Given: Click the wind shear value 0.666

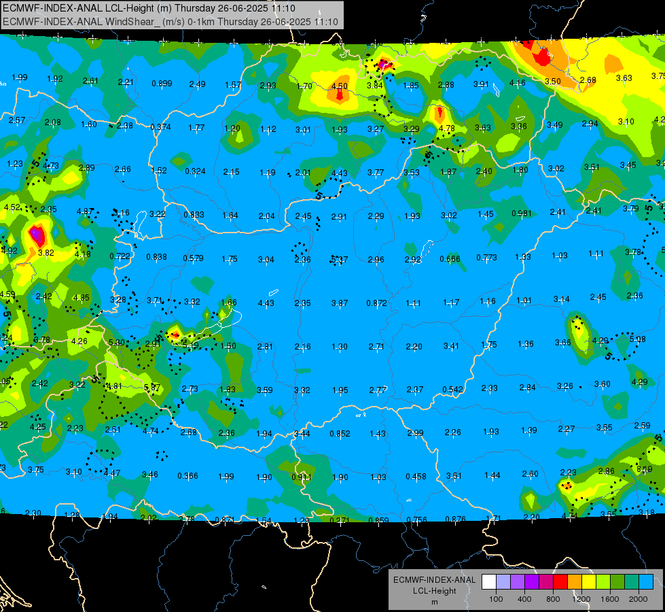Looking at the screenshot, I should [450, 258].
